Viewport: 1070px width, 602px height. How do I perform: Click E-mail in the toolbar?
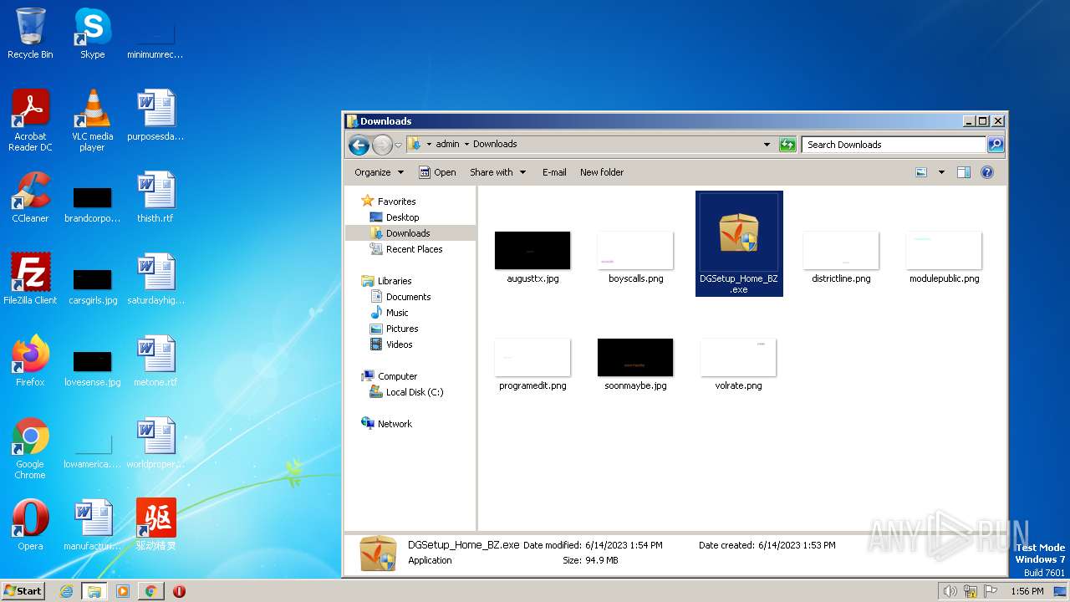click(554, 172)
